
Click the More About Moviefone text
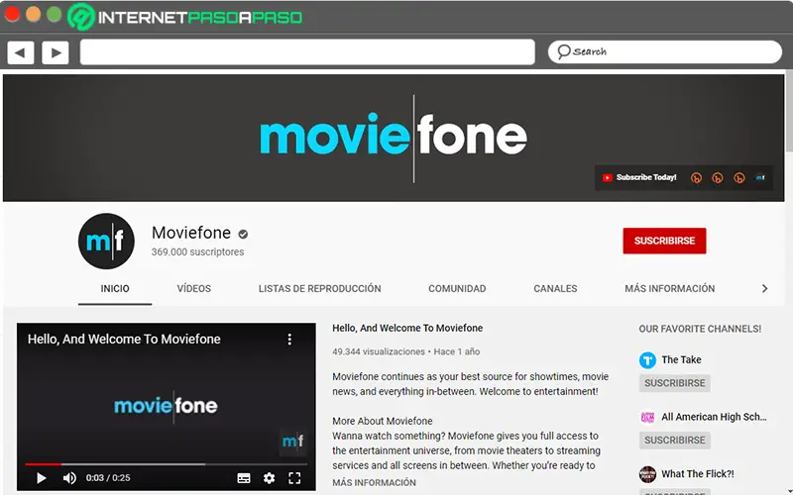(383, 421)
